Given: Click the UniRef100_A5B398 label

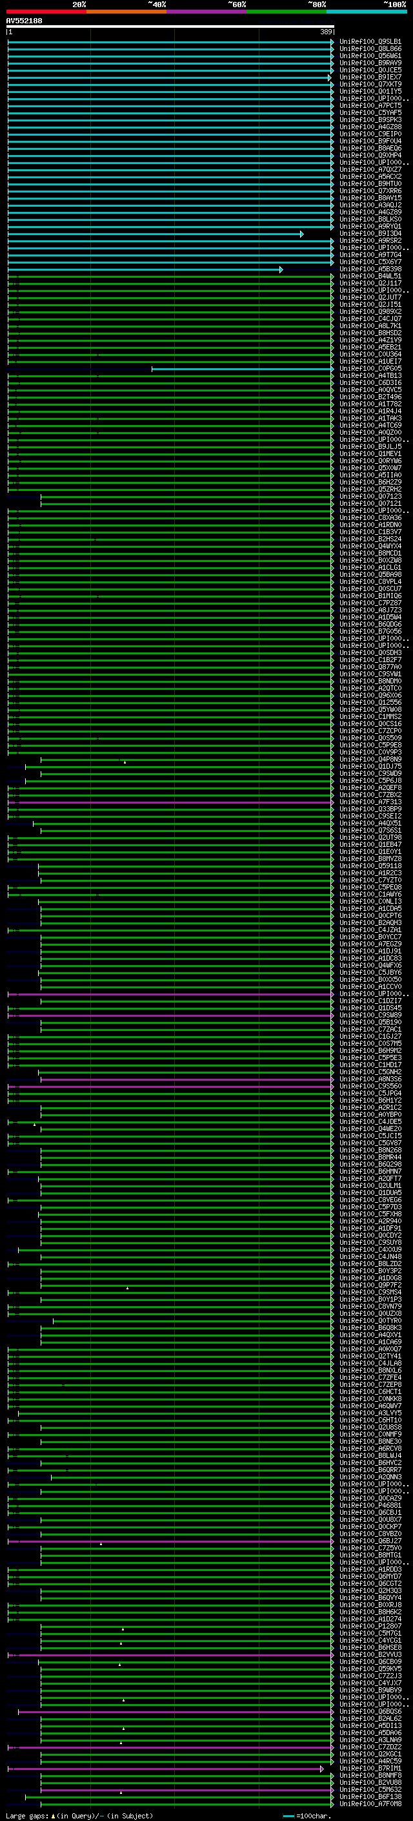Looking at the screenshot, I should [370, 269].
